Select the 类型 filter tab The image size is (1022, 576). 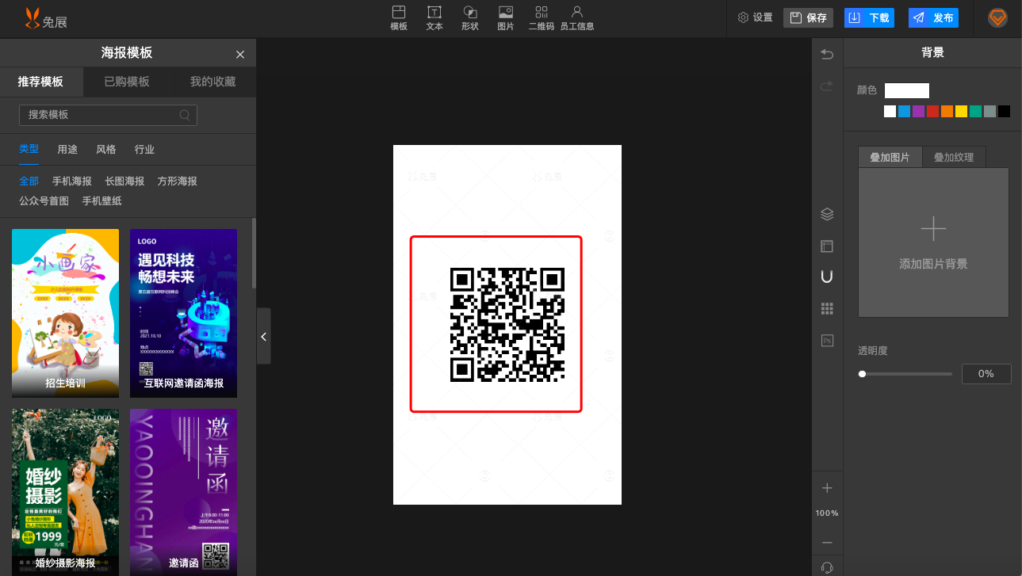(x=29, y=149)
